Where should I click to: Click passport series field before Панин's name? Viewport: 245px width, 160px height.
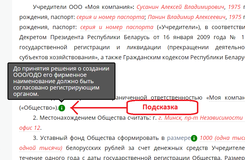coord(111,17)
